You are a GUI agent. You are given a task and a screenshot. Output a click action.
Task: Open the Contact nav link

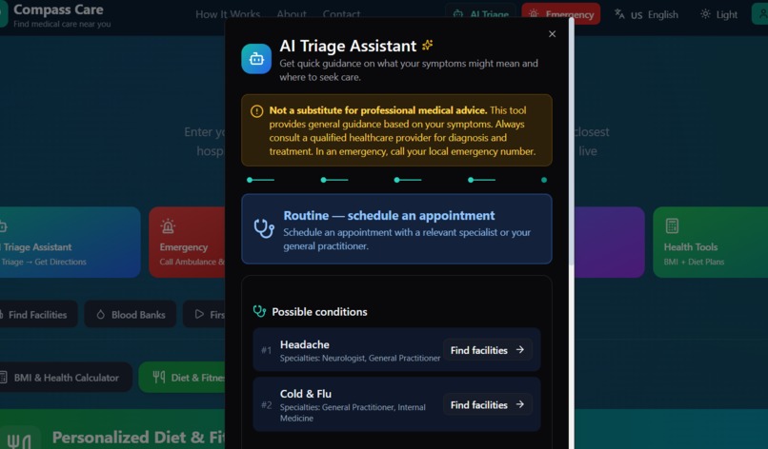tap(341, 14)
